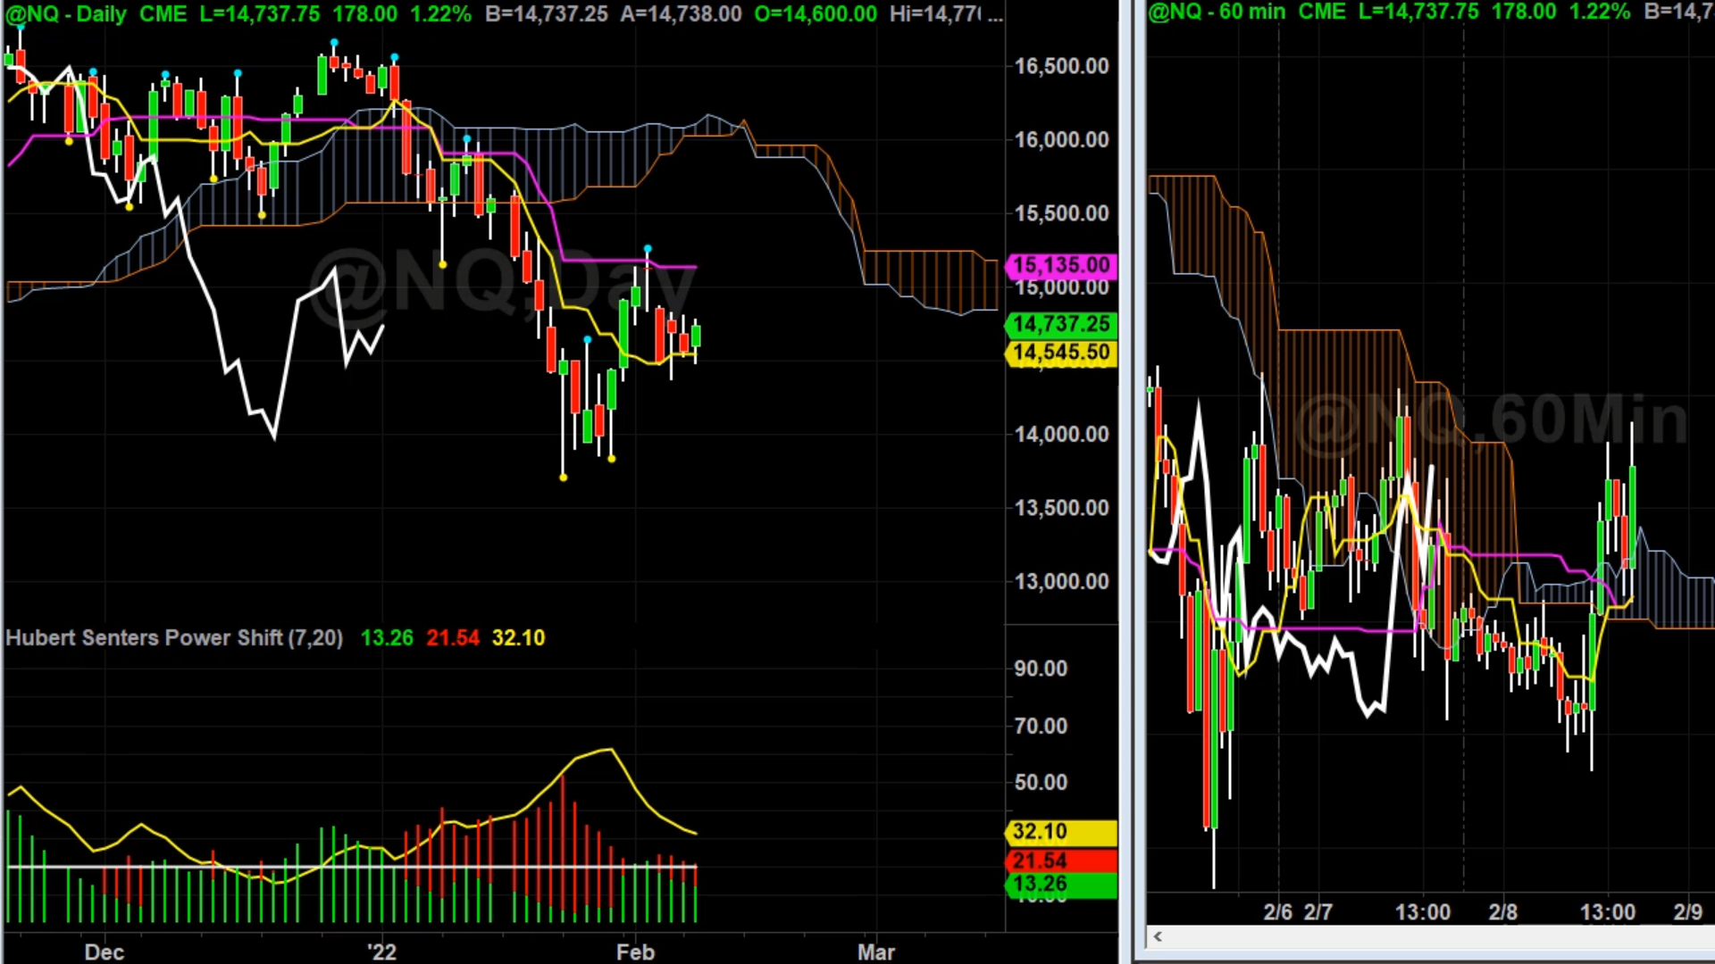Image resolution: width=1715 pixels, height=964 pixels.
Task: Click the A=14,738.00 ask value in daily header
Action: 681,14
